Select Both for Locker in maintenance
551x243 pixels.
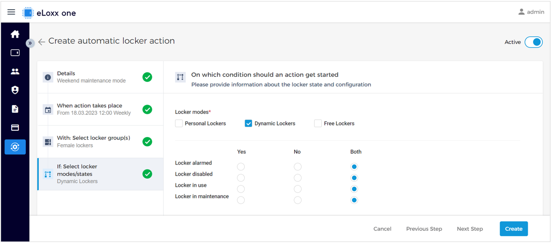(x=354, y=200)
